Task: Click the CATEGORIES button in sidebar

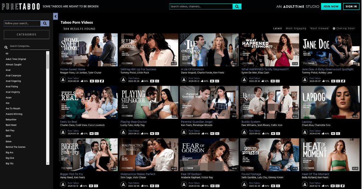Action: [26, 34]
